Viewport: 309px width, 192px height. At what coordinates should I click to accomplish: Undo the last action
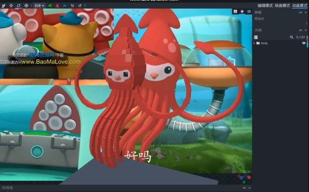pyautogui.click(x=73, y=6)
